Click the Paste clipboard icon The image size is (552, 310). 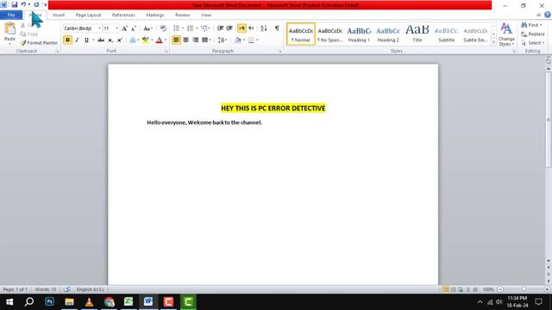[9, 28]
